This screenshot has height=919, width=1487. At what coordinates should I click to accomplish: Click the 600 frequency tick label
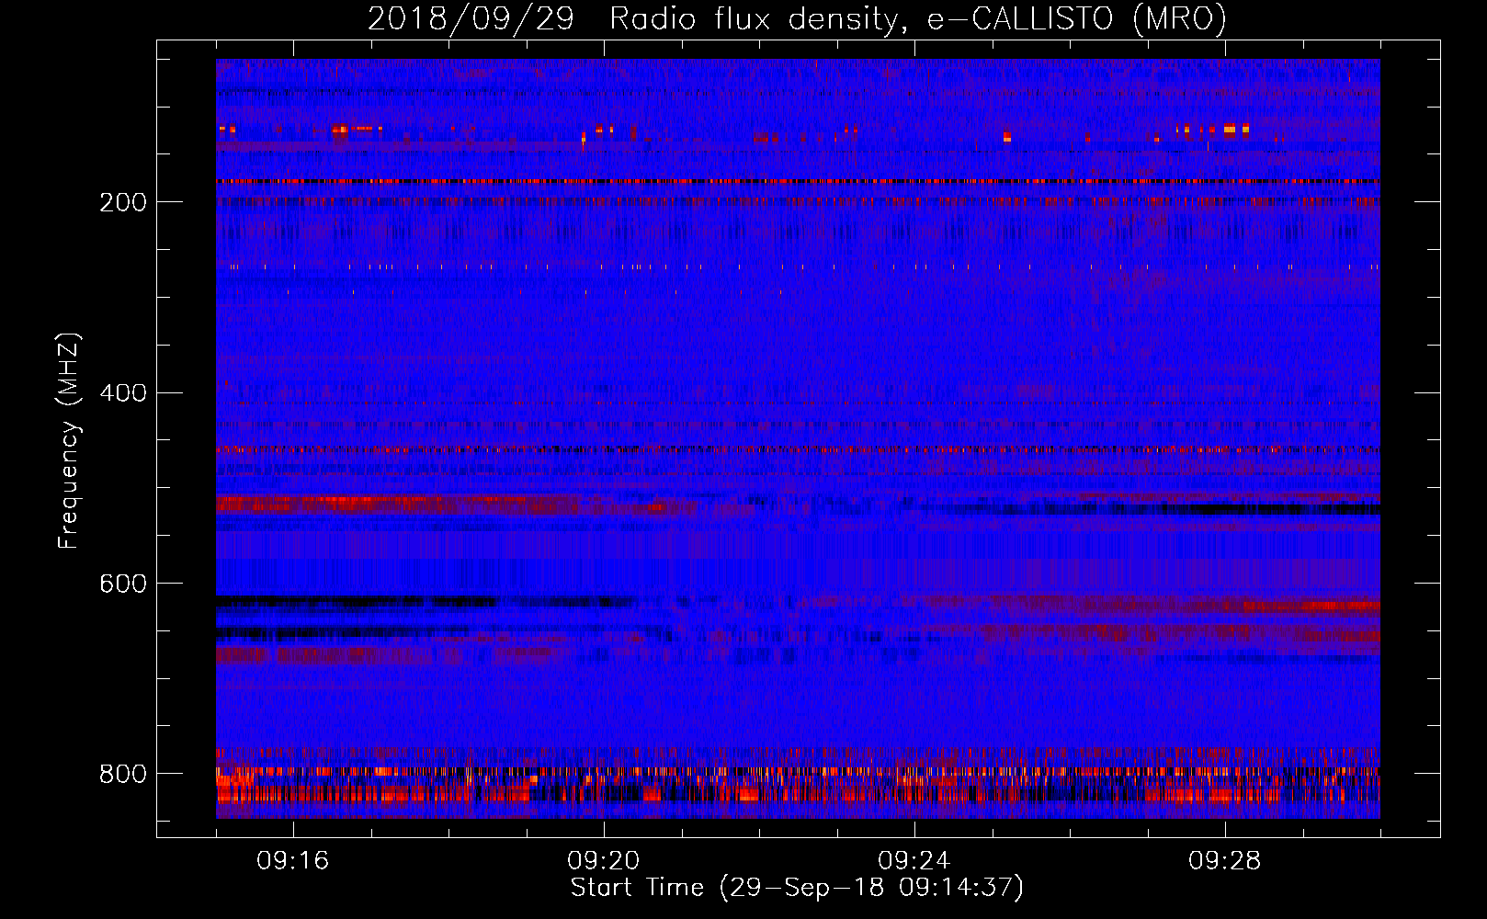123,584
